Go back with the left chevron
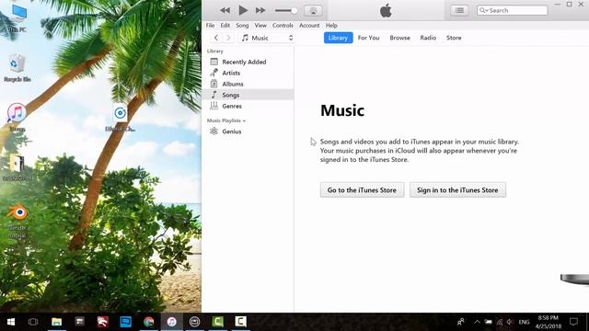This screenshot has width=589, height=331. 216,38
